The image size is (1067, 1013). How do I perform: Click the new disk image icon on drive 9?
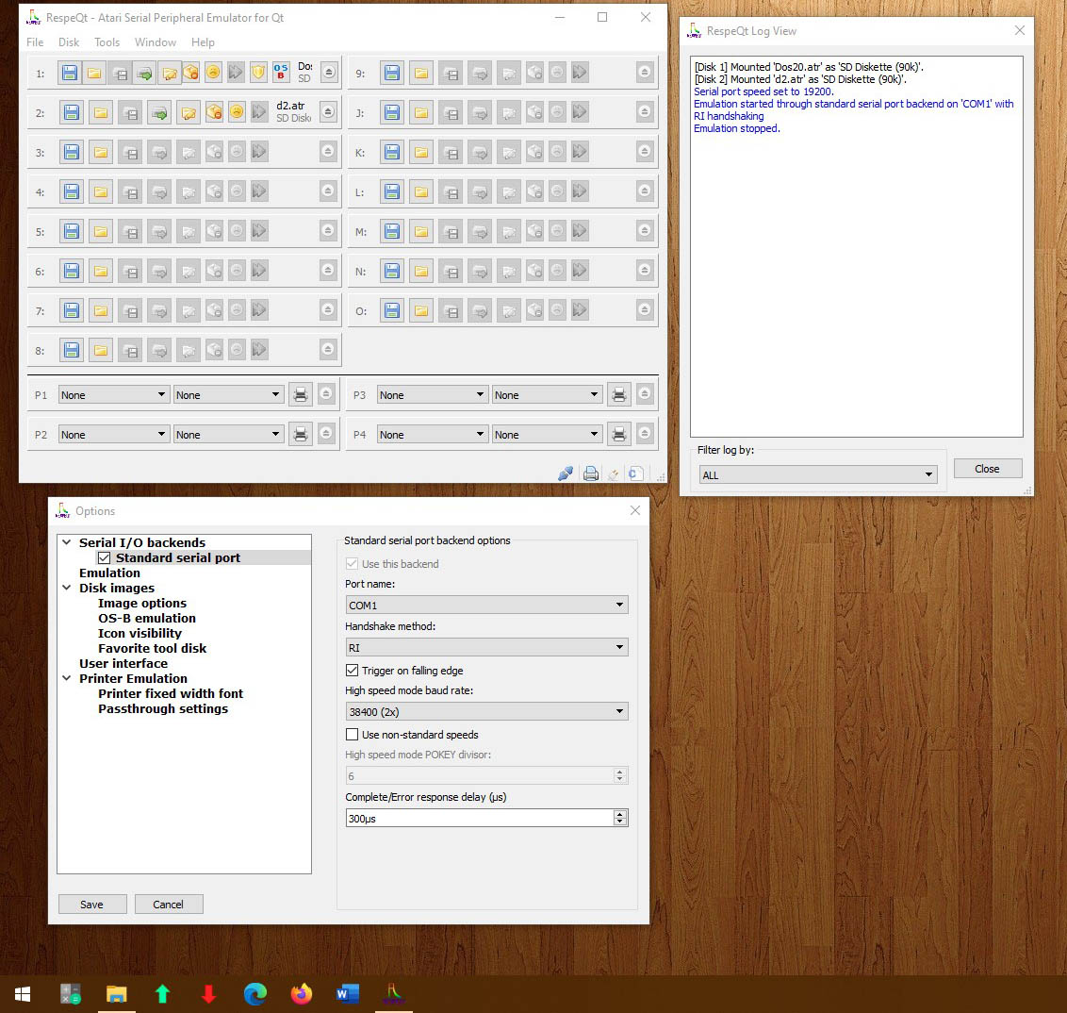pyautogui.click(x=392, y=73)
